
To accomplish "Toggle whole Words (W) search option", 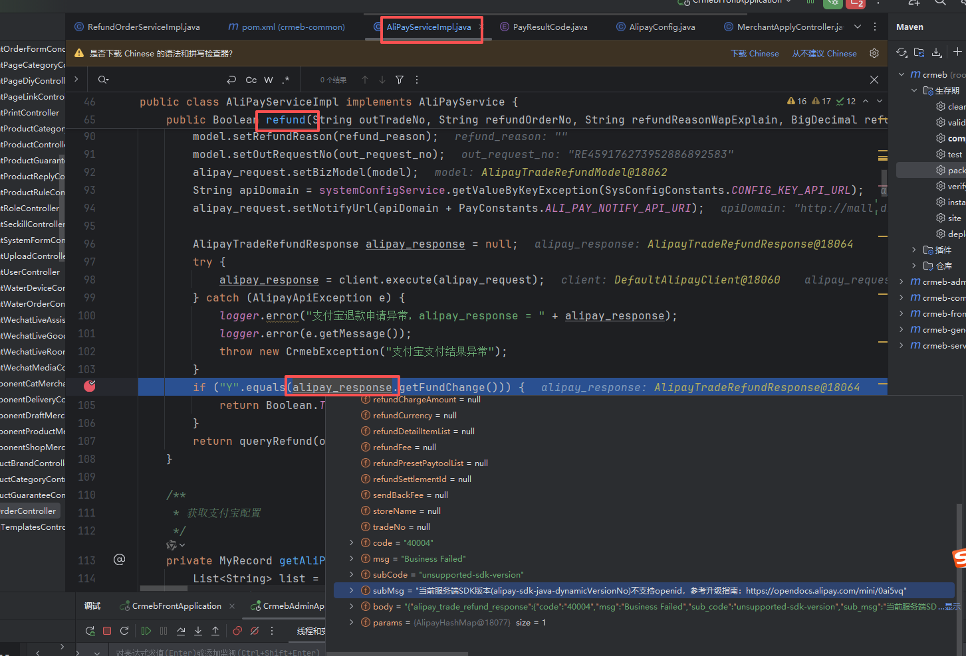I will [x=269, y=80].
